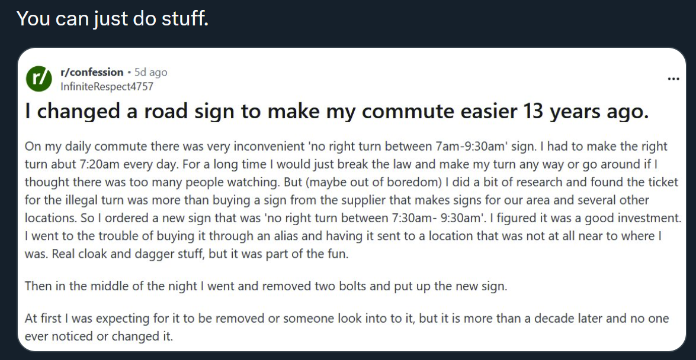Open the three-dot more options menu
Screen dimensions: 696x360
point(673,79)
